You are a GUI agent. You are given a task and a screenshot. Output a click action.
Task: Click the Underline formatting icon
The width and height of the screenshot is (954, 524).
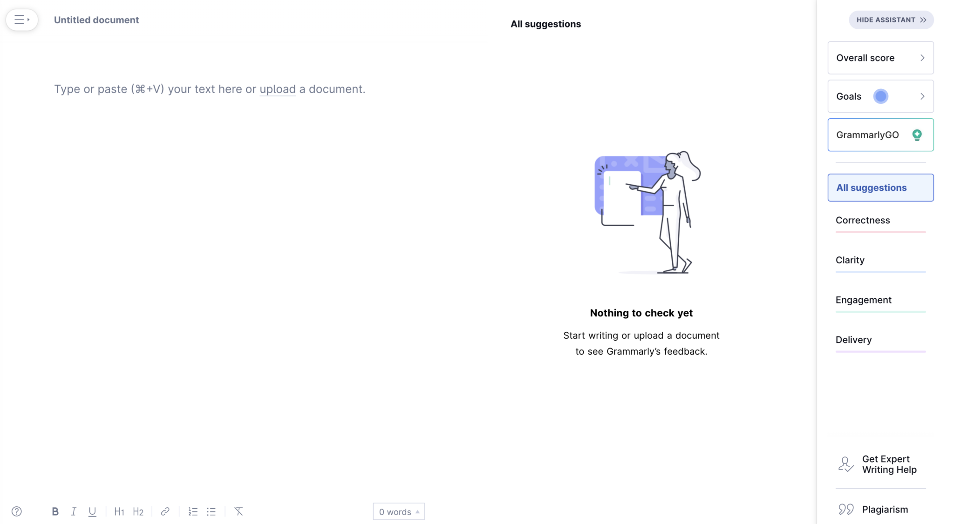92,511
